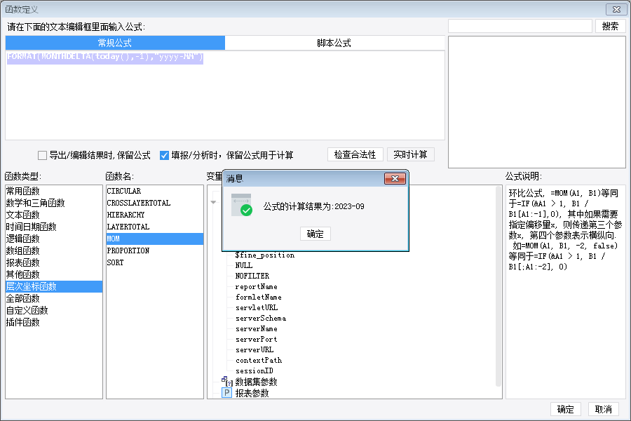Click the 报表参数 P icon
The image size is (631, 421).
(227, 393)
